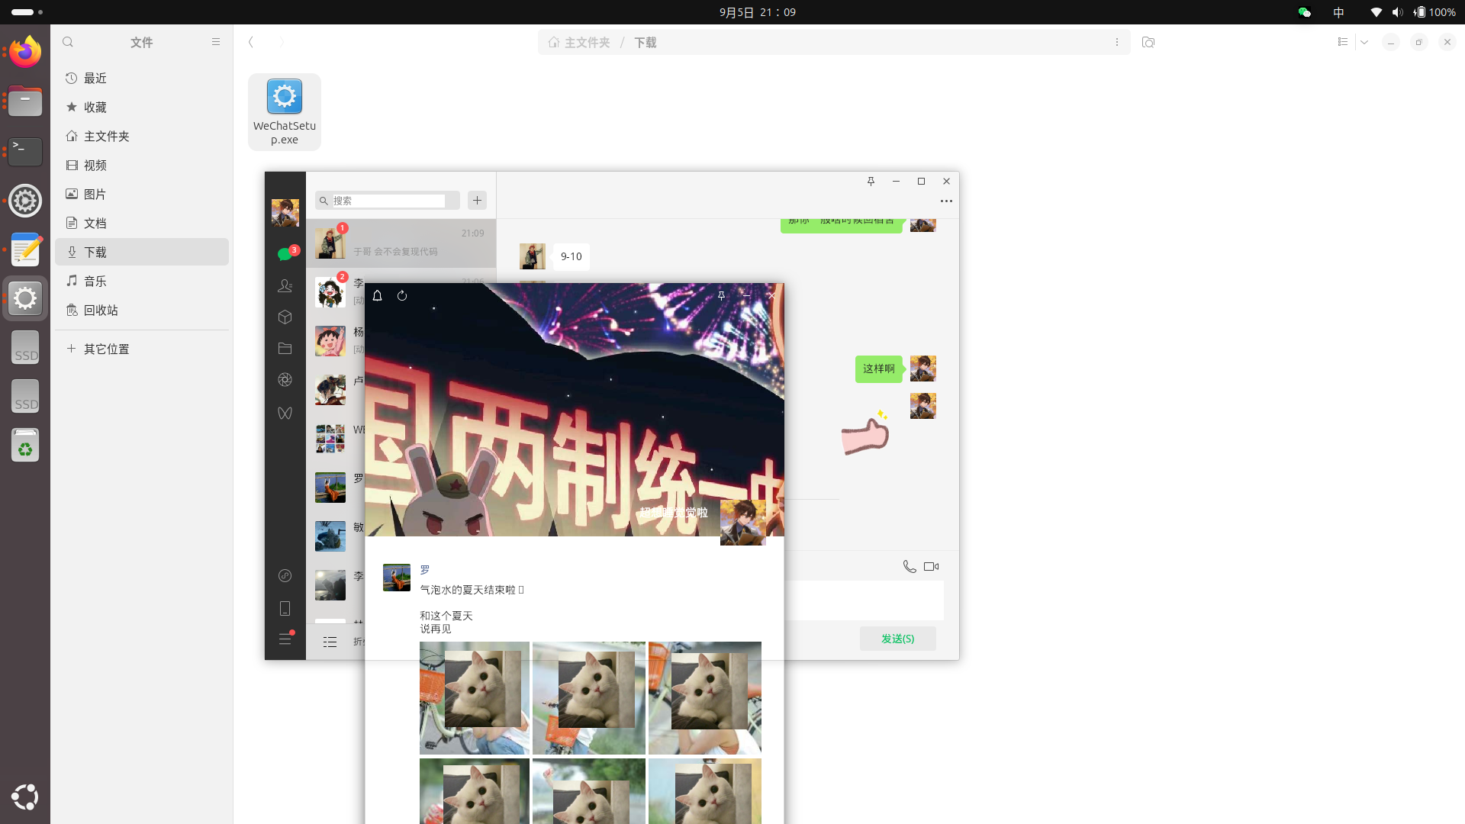
Task: Open Trash from the dock
Action: pyautogui.click(x=25, y=446)
